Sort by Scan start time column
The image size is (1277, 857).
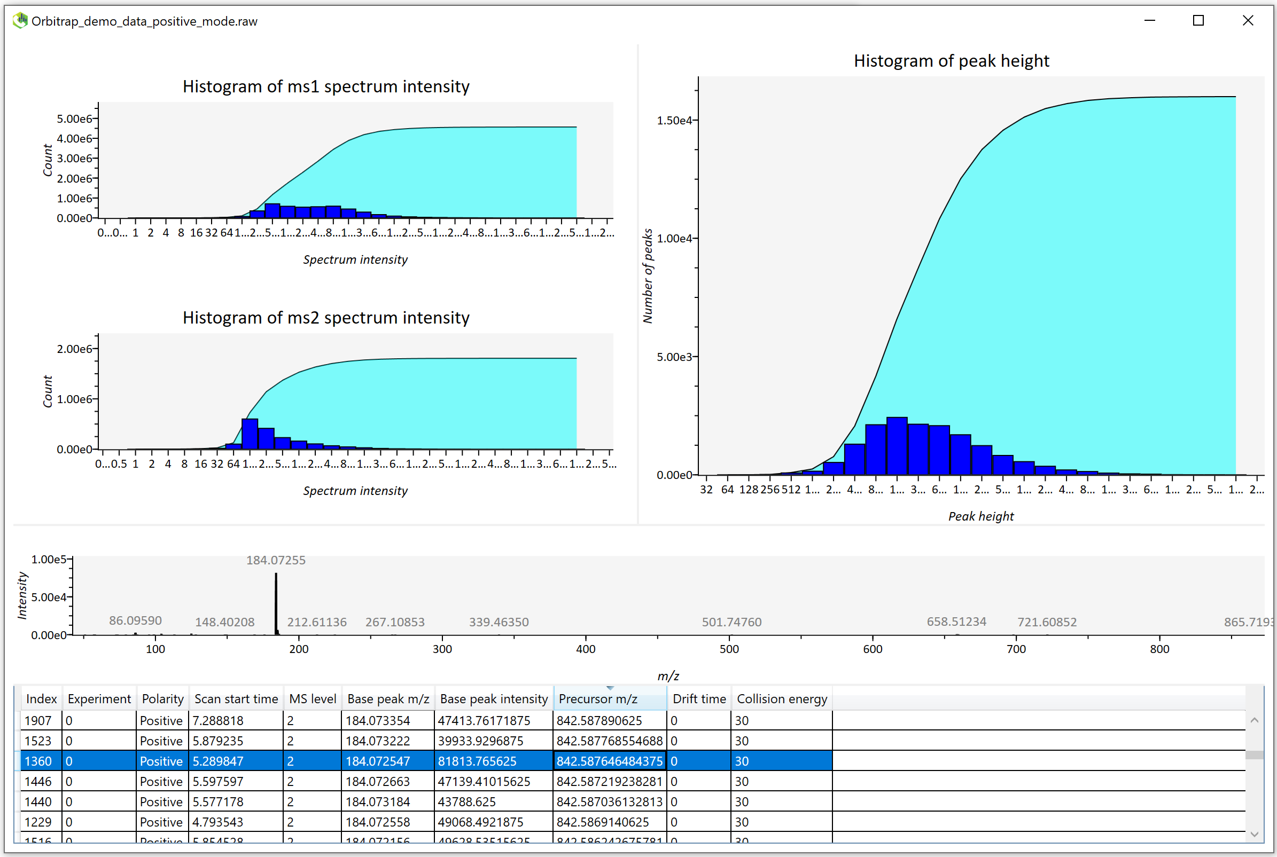(236, 698)
